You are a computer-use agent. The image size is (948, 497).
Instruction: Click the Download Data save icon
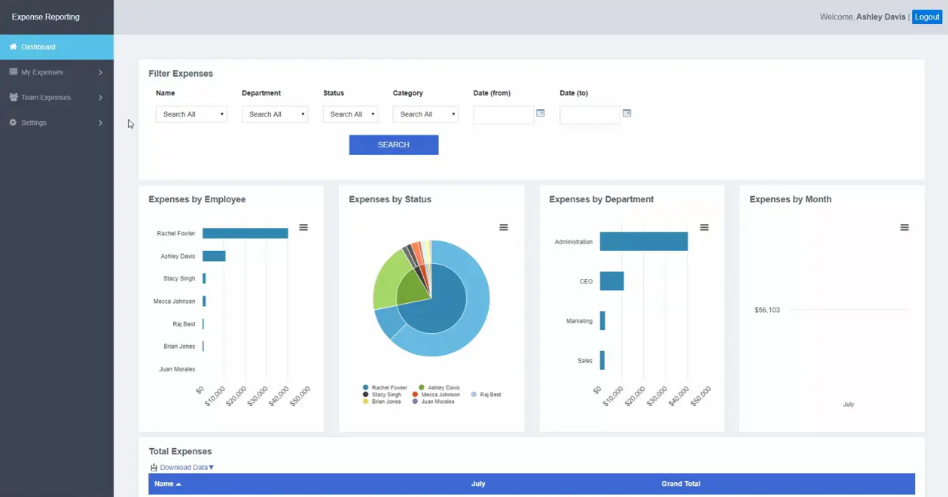154,468
